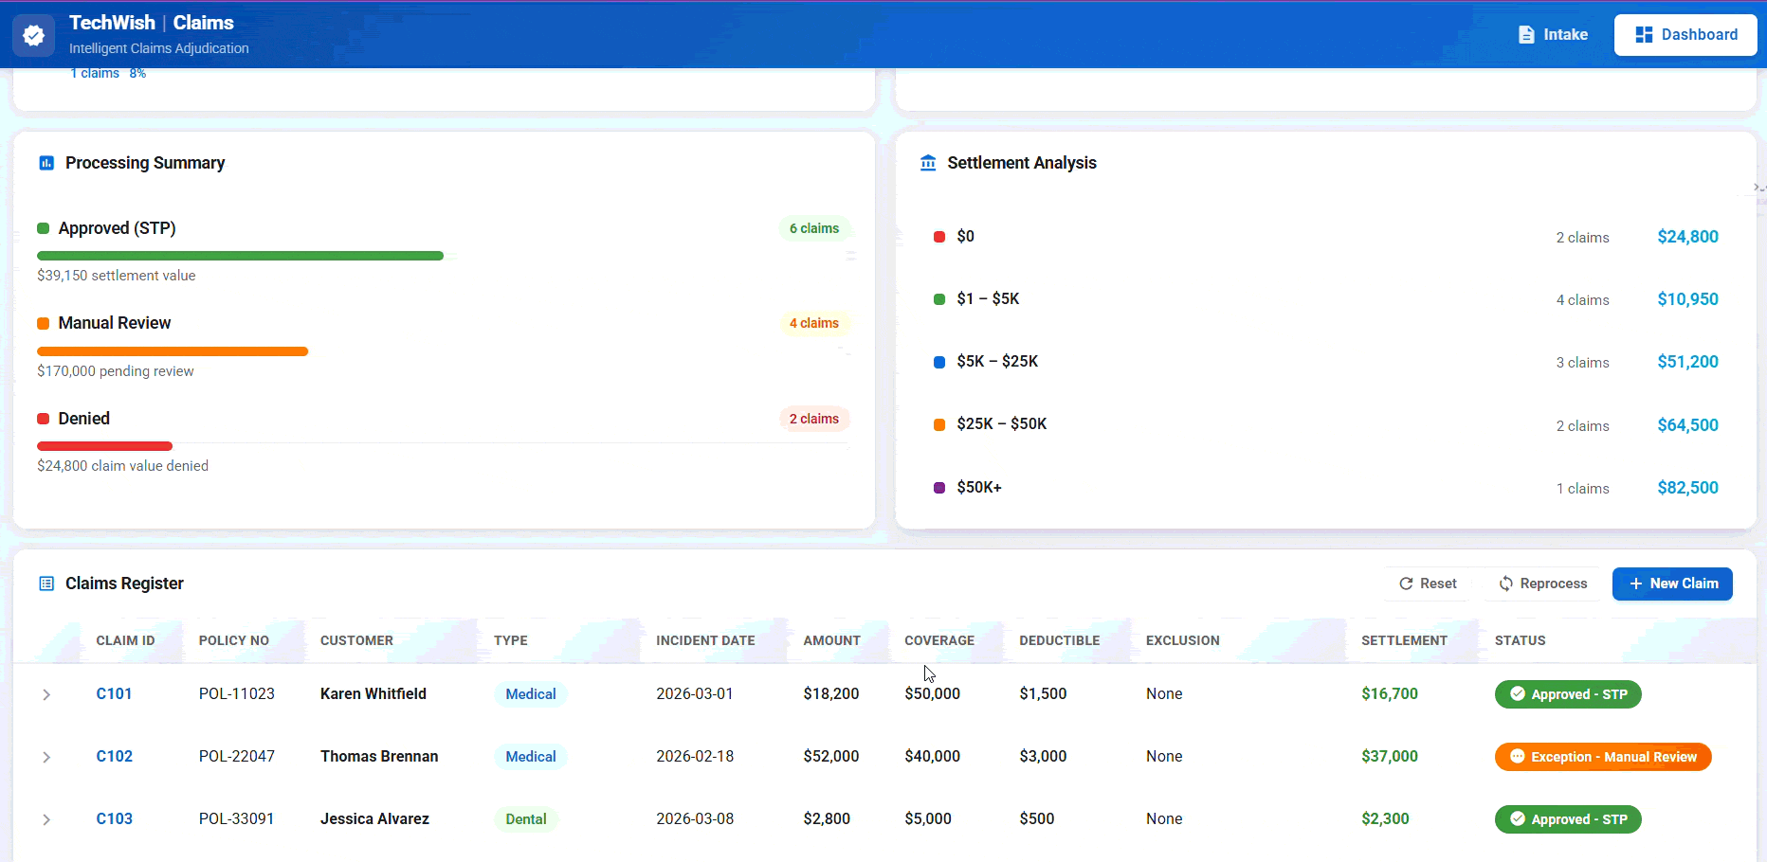Click customer name Karen Whitfield
Viewport: 1767px width, 862px height.
point(373,694)
